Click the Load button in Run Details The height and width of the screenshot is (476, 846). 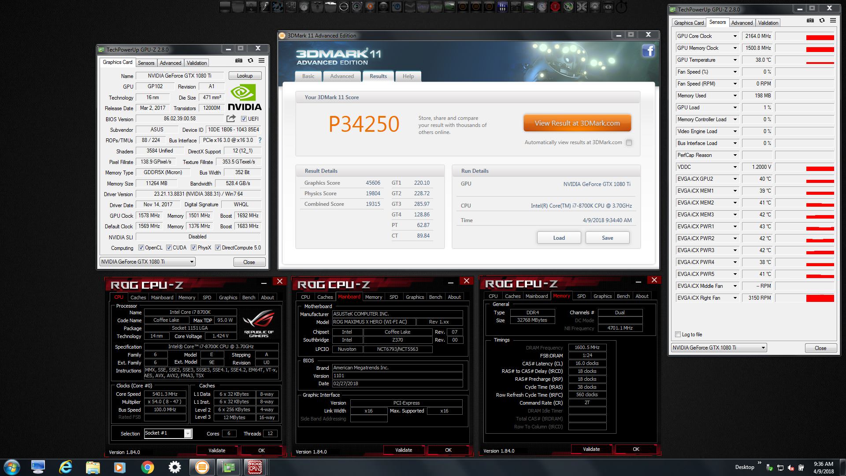tap(559, 238)
